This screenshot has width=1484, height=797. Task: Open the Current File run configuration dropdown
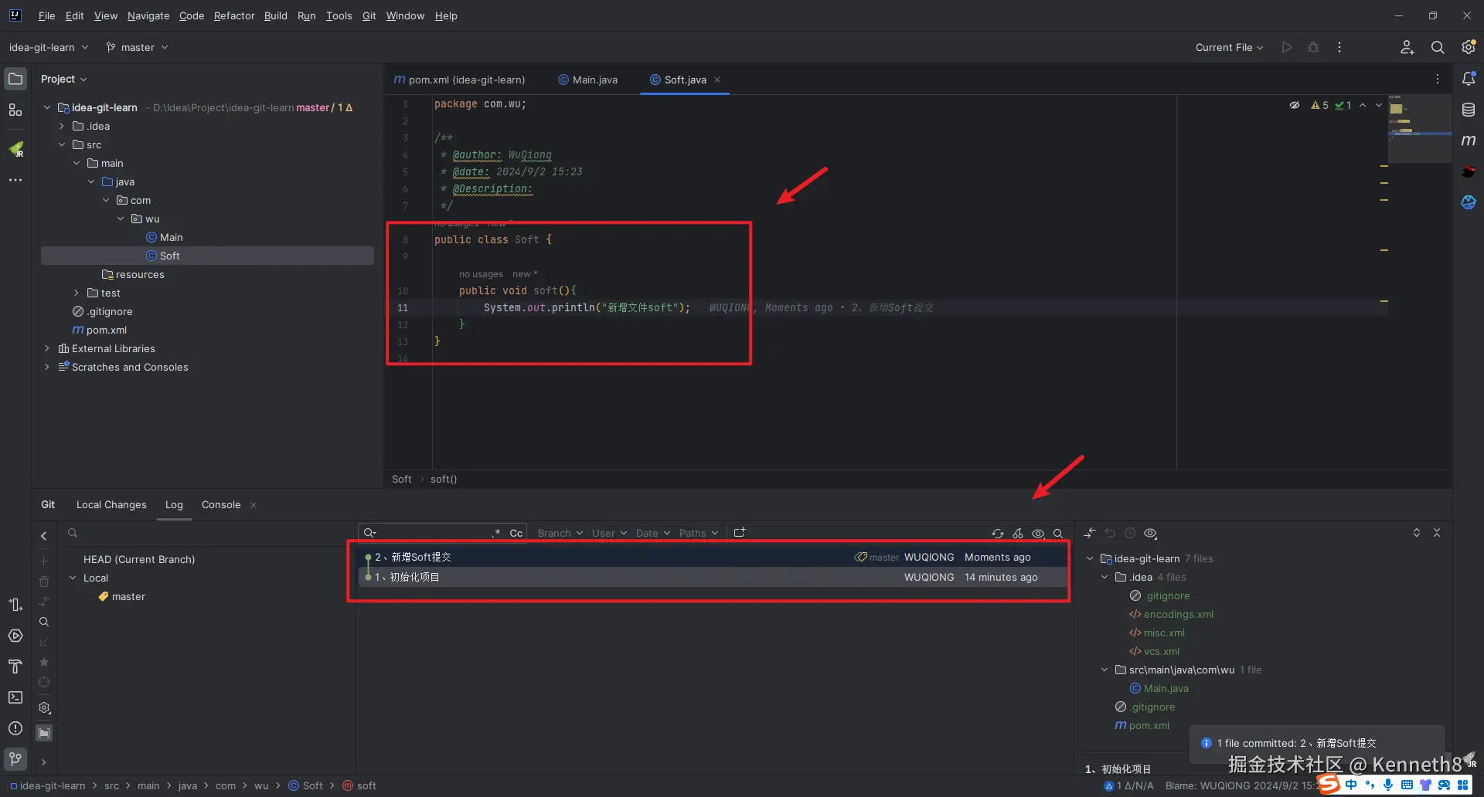coord(1229,47)
